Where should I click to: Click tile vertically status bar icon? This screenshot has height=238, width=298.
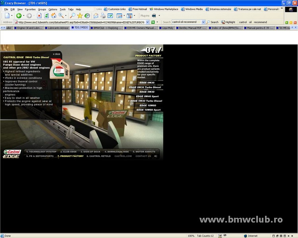point(285,236)
